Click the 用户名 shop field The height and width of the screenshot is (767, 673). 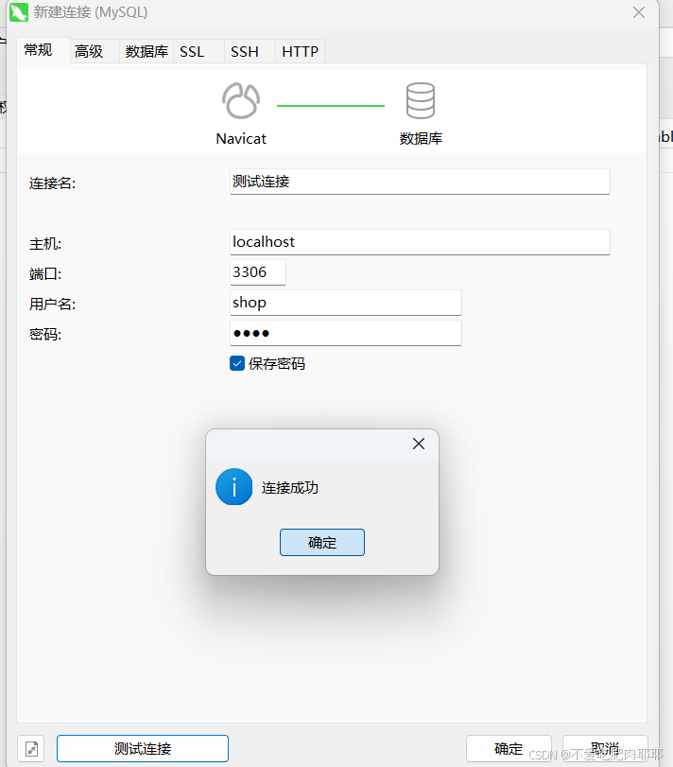[346, 303]
